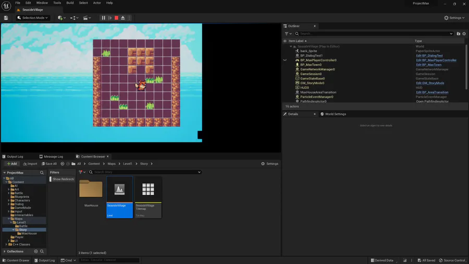Open the Window menu

(42, 3)
